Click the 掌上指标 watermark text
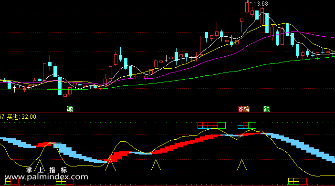 point(47,170)
